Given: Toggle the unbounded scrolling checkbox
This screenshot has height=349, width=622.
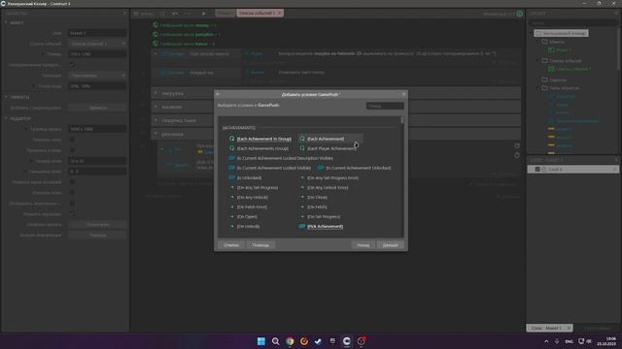Looking at the screenshot, I should (x=72, y=65).
